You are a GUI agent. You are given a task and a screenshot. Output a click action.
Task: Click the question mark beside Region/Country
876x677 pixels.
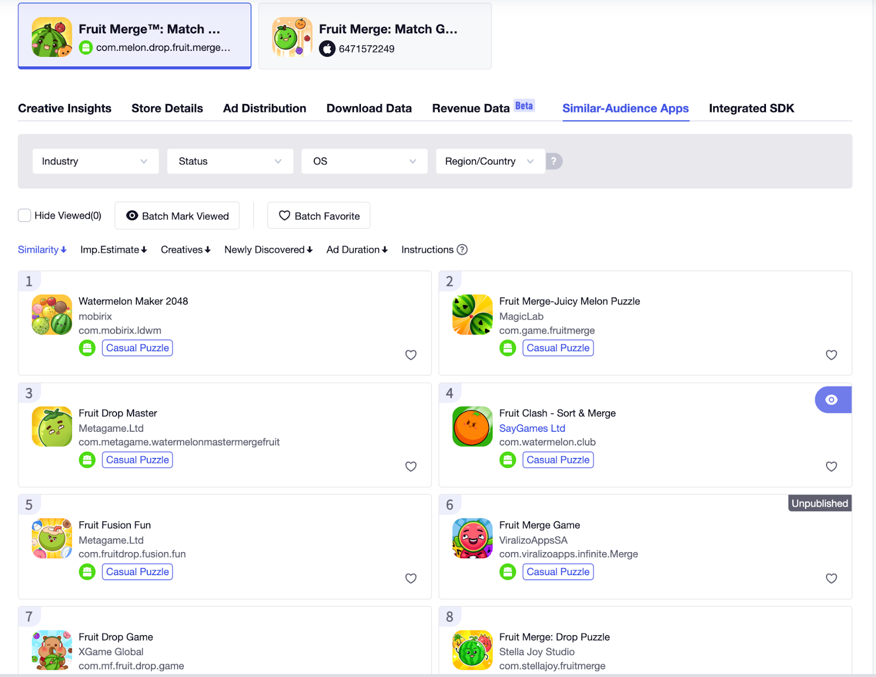click(x=554, y=161)
